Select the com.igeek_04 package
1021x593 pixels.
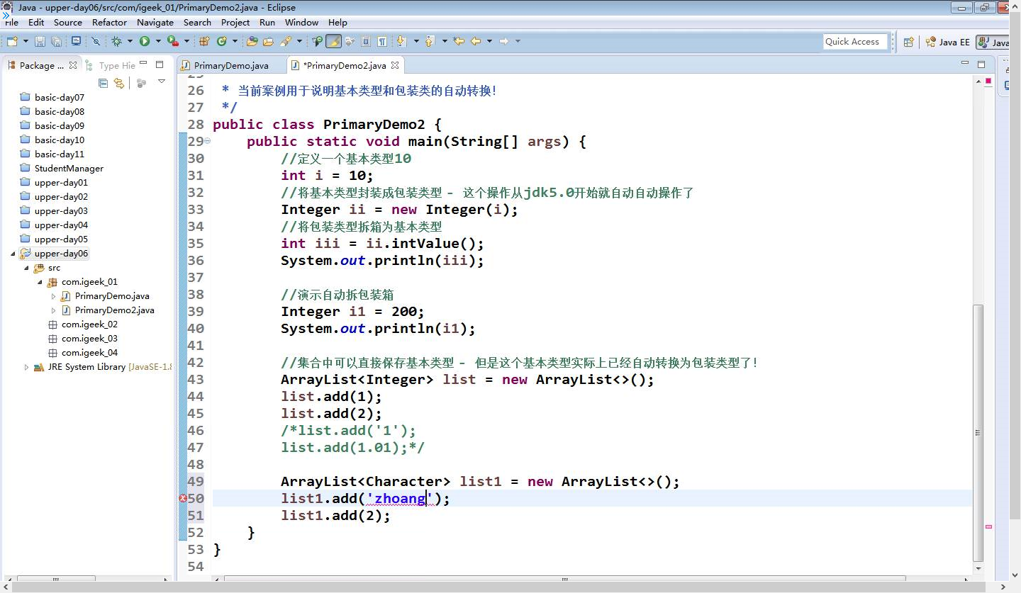click(89, 353)
